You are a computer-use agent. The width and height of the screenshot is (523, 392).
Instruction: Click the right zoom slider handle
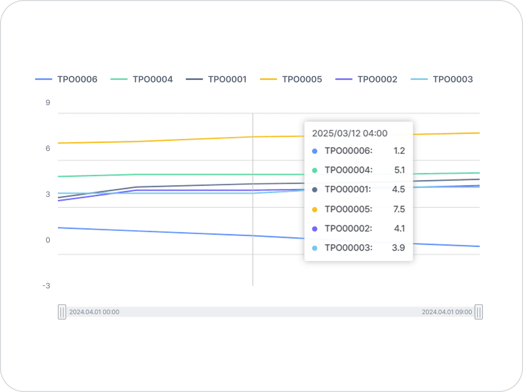click(x=479, y=312)
